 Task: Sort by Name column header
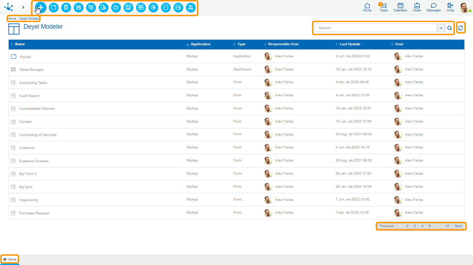click(x=20, y=44)
